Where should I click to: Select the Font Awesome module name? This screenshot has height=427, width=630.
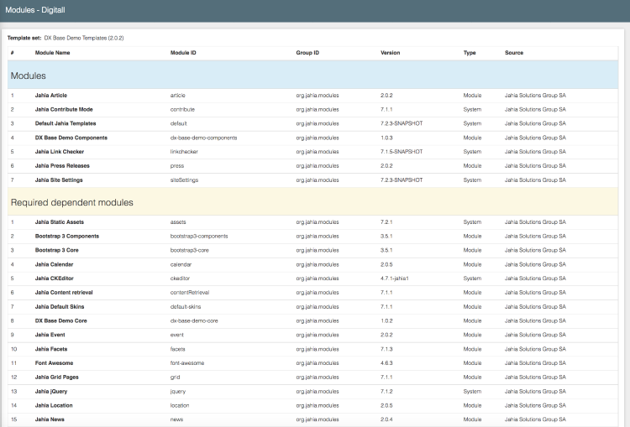[x=55, y=362]
